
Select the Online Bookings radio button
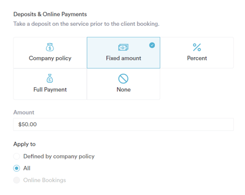coord(17,180)
